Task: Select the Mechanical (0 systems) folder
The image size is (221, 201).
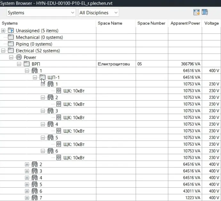Action: [11, 37]
